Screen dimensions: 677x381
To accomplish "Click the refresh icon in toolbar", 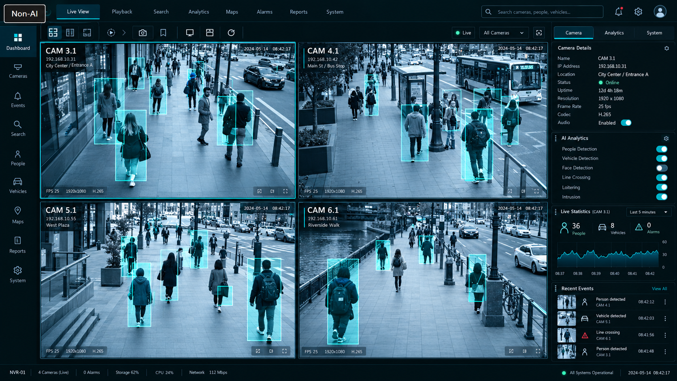I will pos(231,33).
